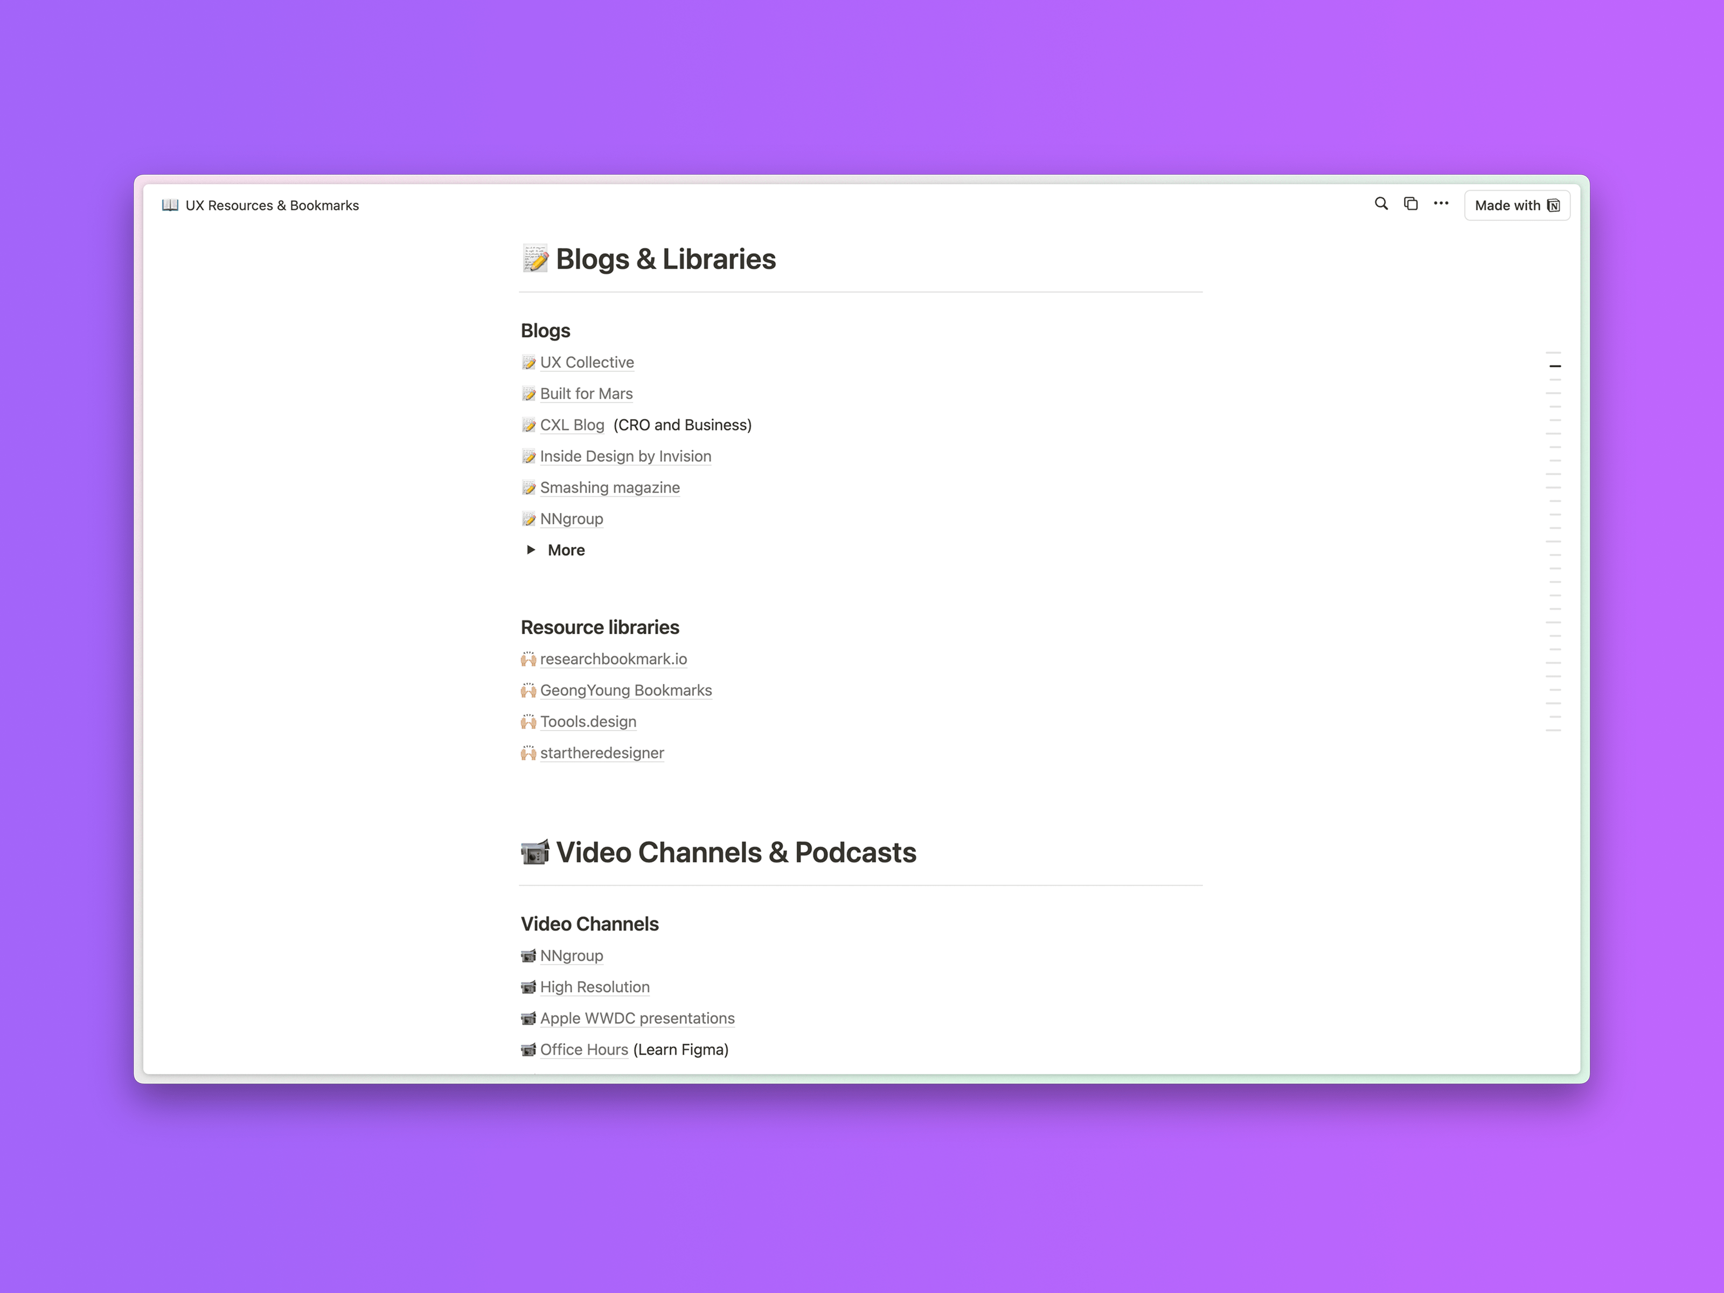This screenshot has height=1293, width=1724.
Task: Open the startheredesigner link
Action: (x=602, y=753)
